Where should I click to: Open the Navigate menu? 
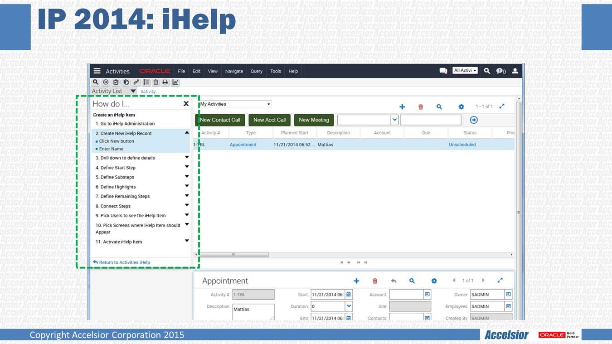pos(234,71)
